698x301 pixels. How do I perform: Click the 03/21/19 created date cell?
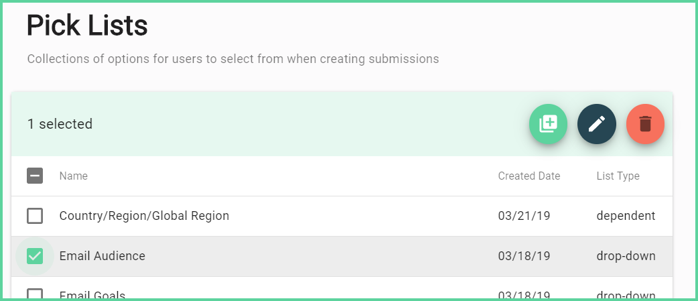[x=524, y=216]
